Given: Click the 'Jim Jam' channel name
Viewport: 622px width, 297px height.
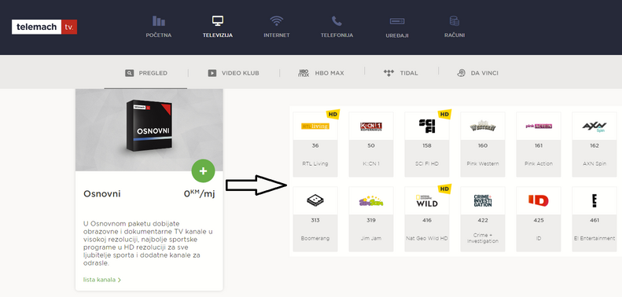Looking at the screenshot, I should [371, 238].
